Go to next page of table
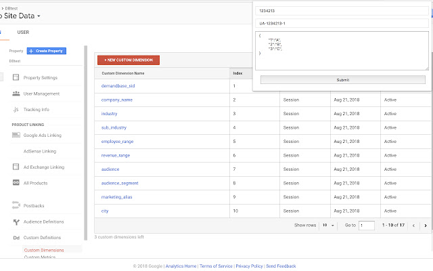433x271 pixels. click(426, 226)
